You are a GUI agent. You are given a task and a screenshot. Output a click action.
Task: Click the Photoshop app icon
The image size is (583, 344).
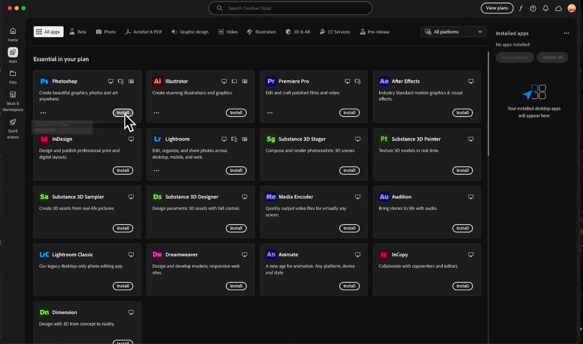click(x=44, y=81)
